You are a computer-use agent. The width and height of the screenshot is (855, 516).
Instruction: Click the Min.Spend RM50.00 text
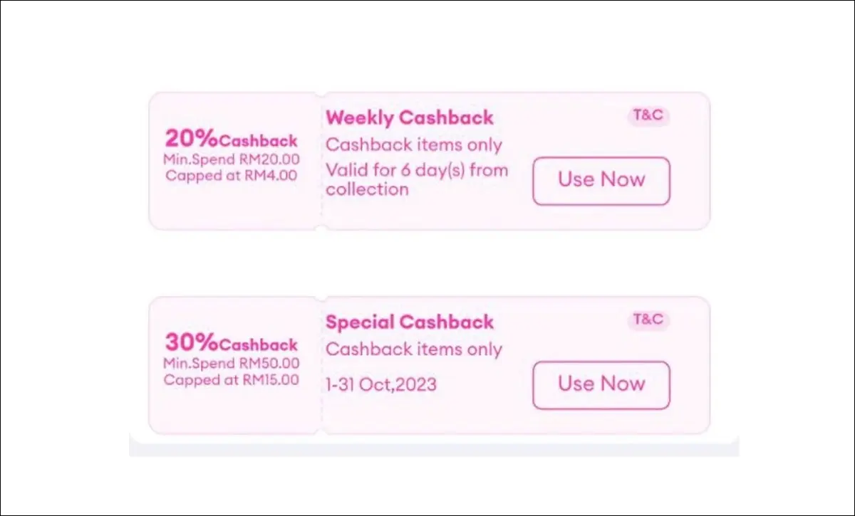[232, 363]
